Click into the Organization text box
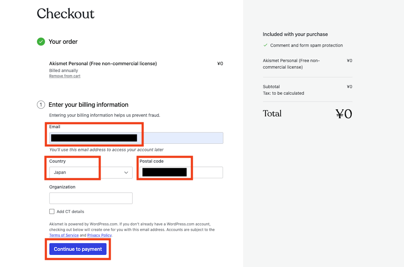The height and width of the screenshot is (267, 404). click(91, 198)
